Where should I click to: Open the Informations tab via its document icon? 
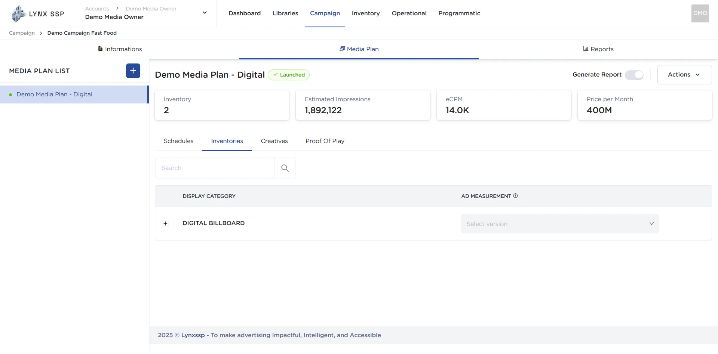[x=100, y=49]
